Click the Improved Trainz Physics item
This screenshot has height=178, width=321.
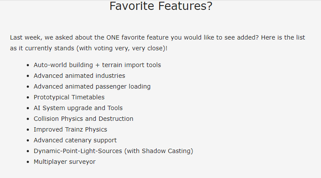[70, 129]
